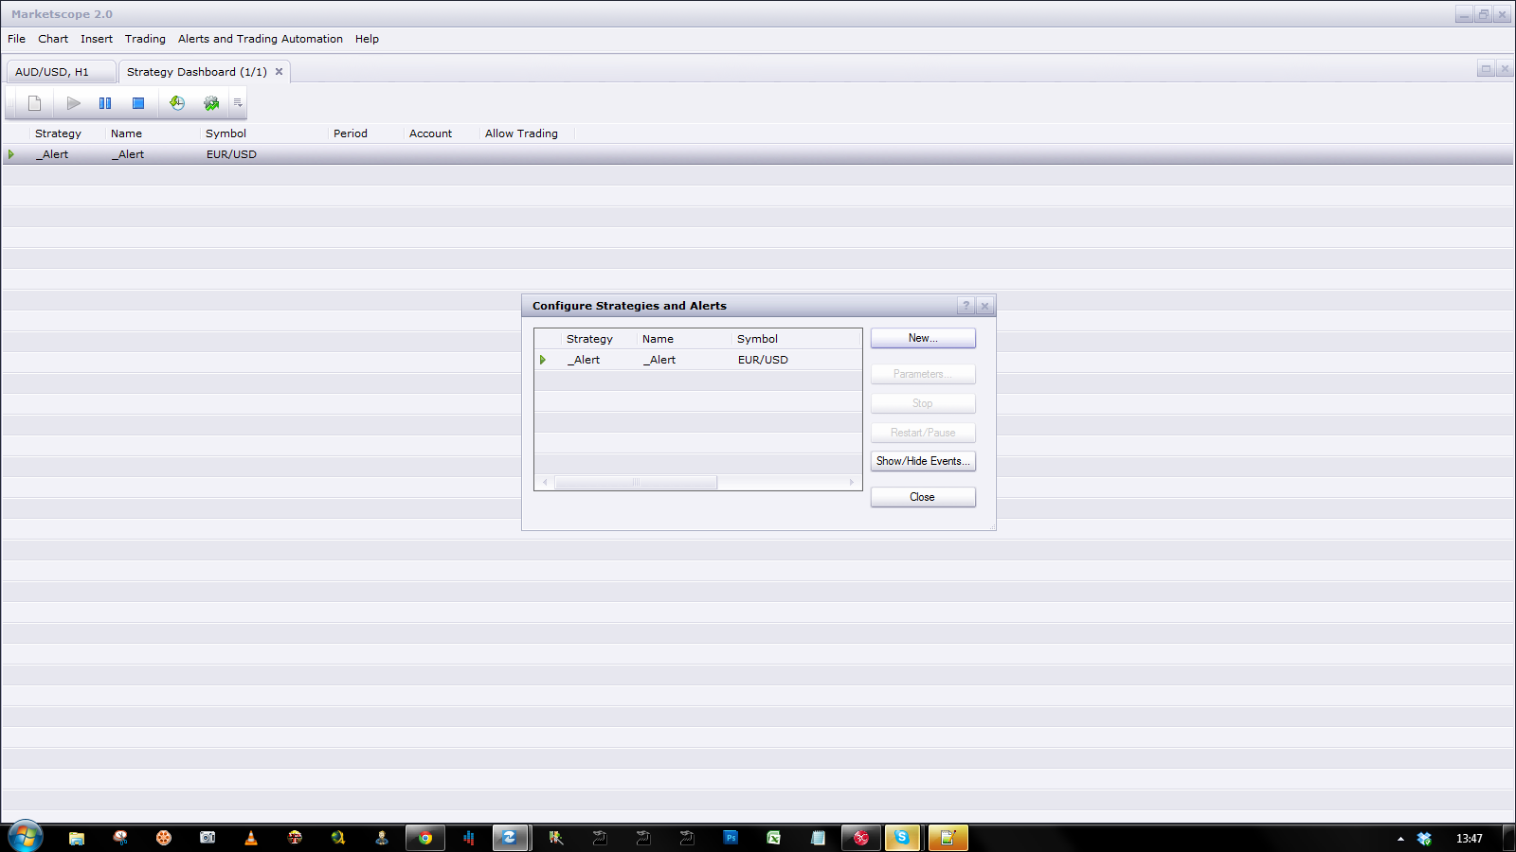Click the Period column header

(x=351, y=133)
